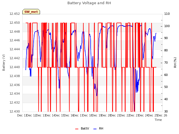
Task: Click the 30 RH tick label
Action: pos(166,112)
